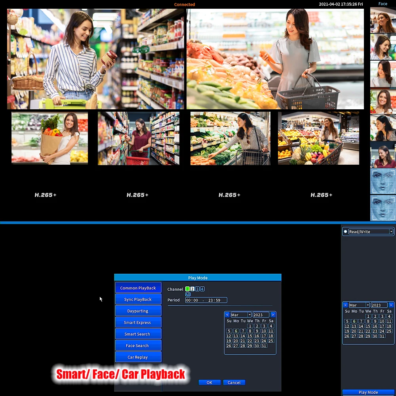This screenshot has height=396, width=396.
Task: Select camera view of woman with grocery bag
Action: 50,138
